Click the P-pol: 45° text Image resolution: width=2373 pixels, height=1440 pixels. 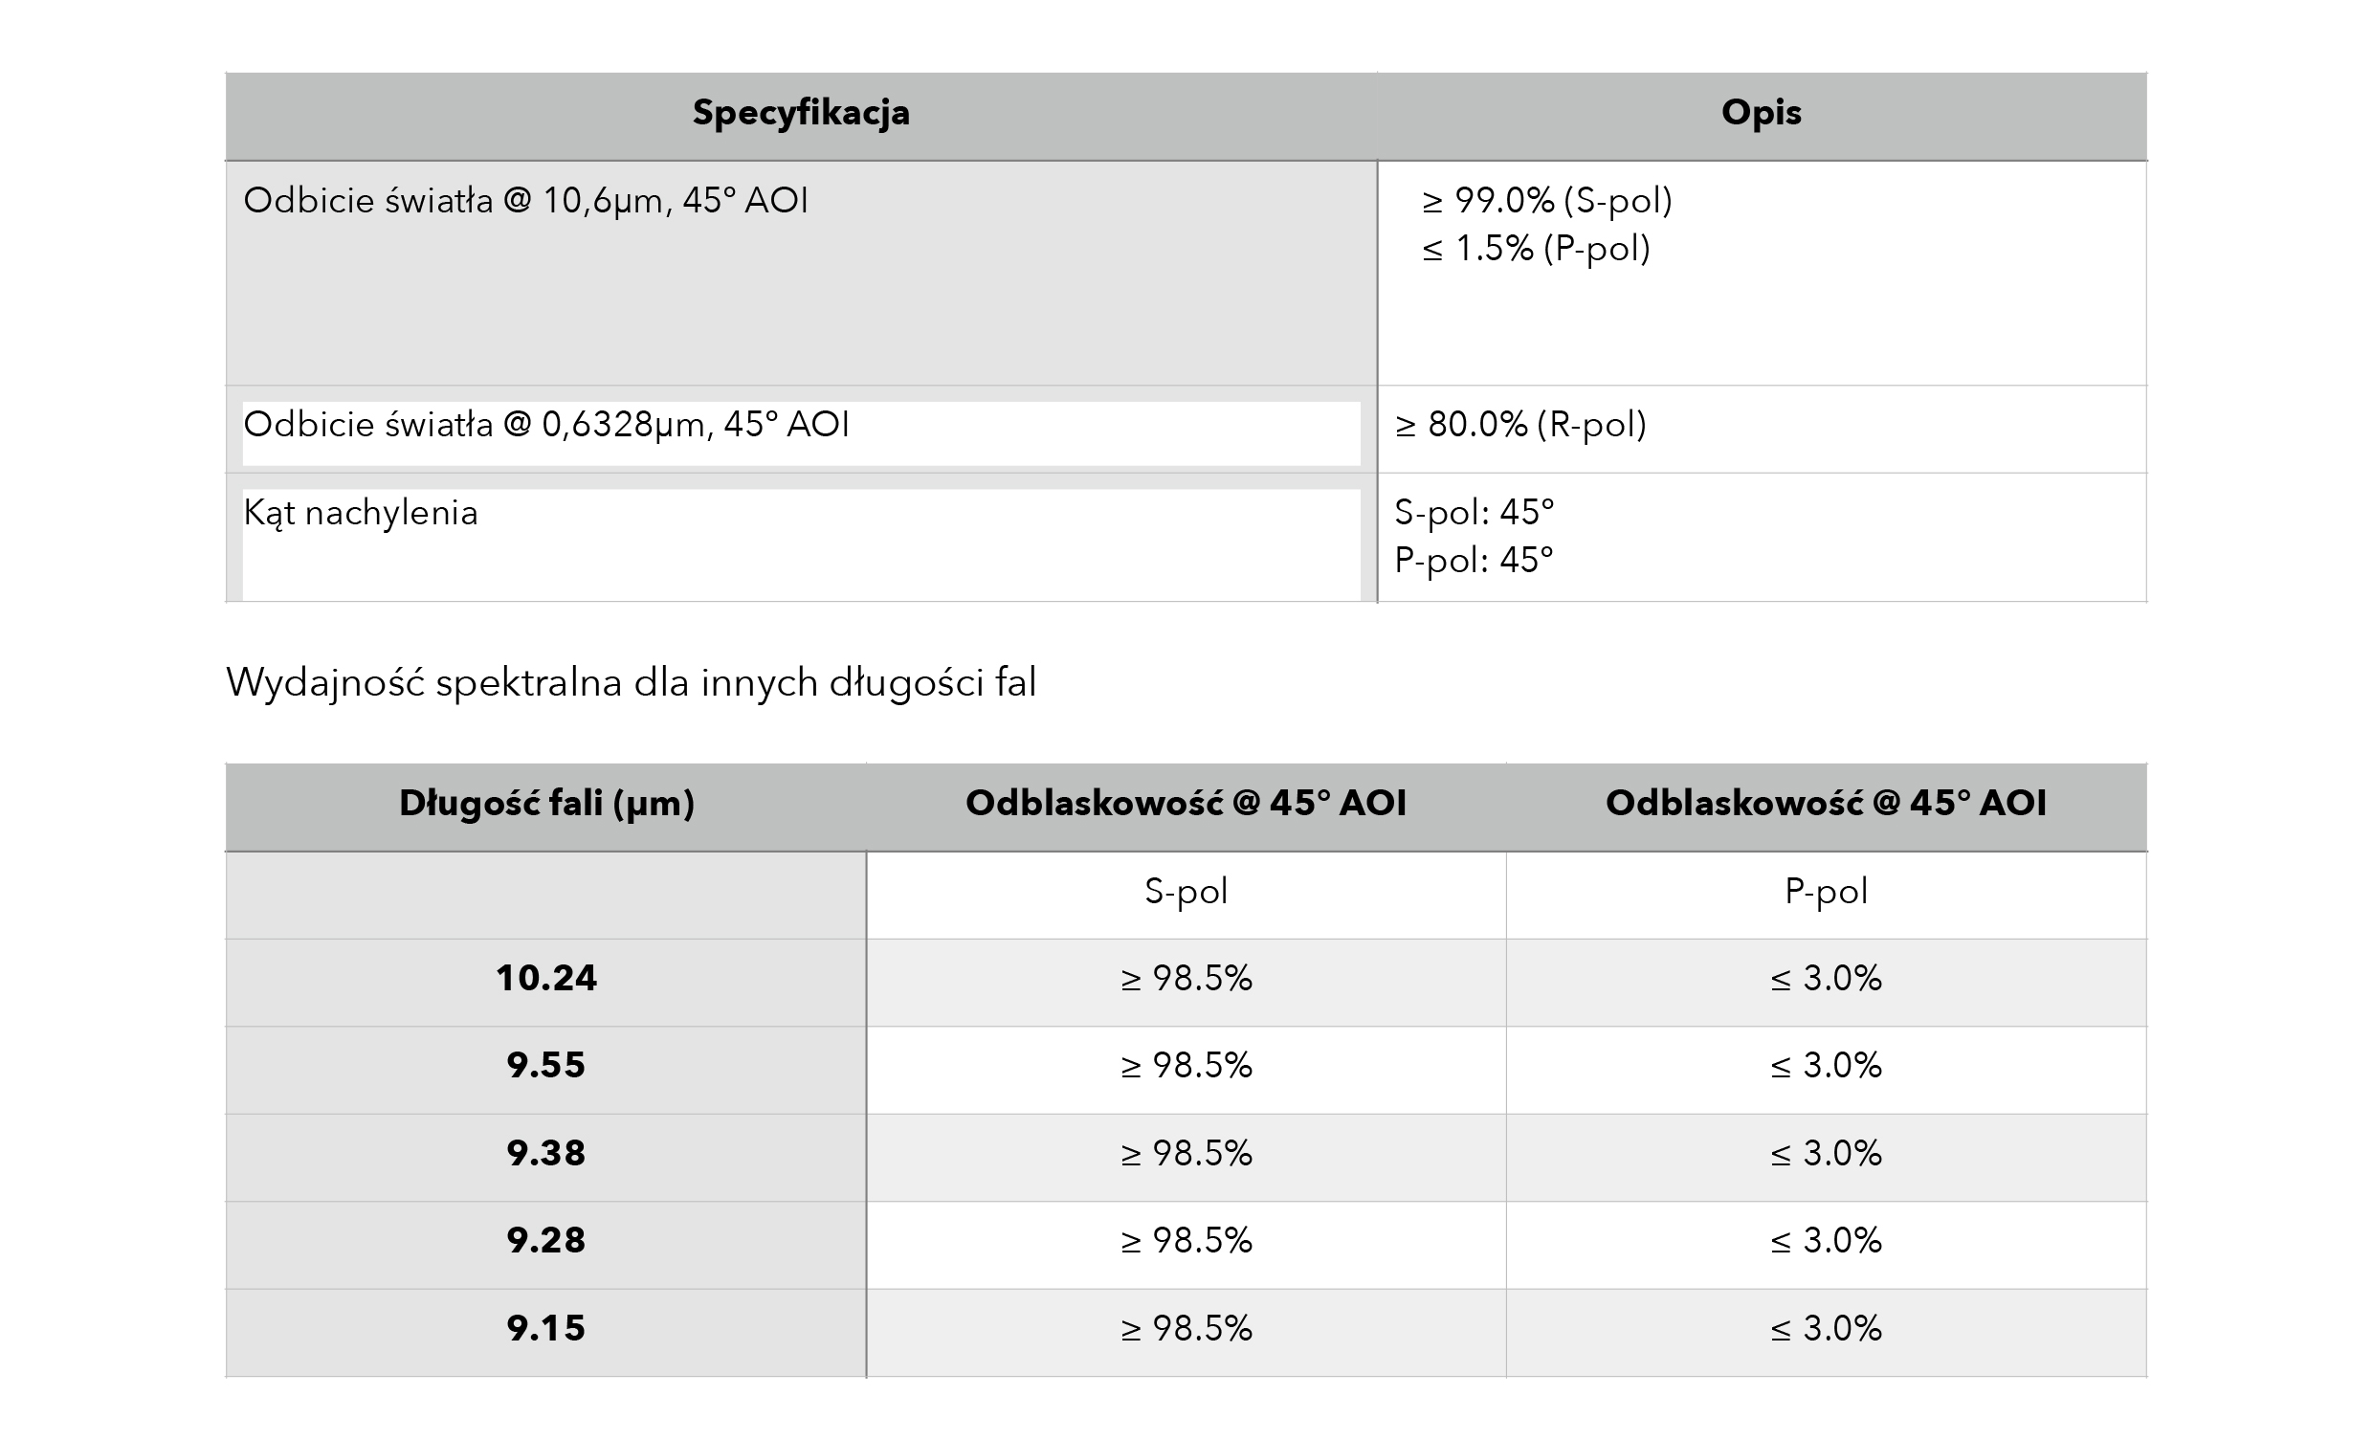[x=1474, y=561]
